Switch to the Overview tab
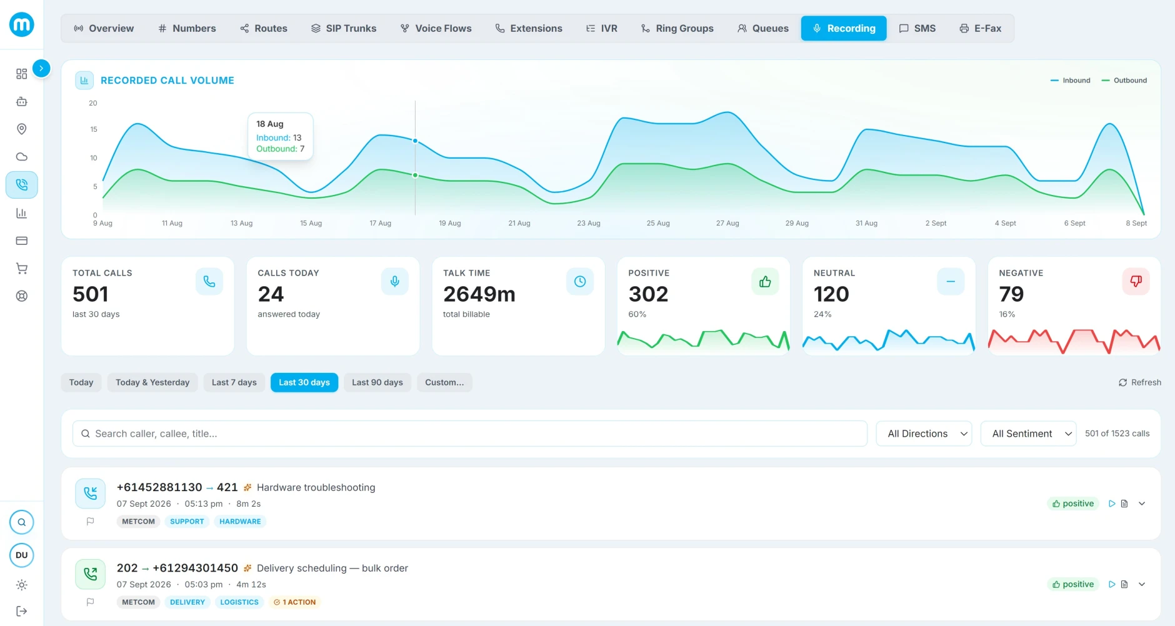 [x=104, y=28]
